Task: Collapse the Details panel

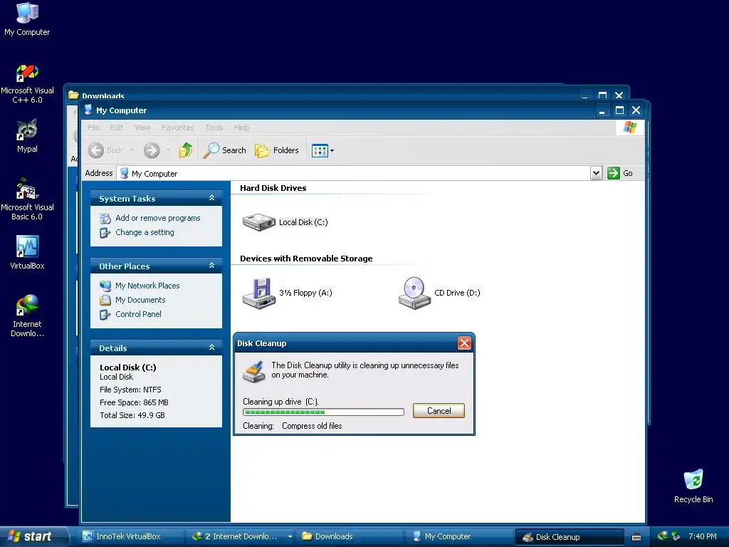Action: [211, 348]
